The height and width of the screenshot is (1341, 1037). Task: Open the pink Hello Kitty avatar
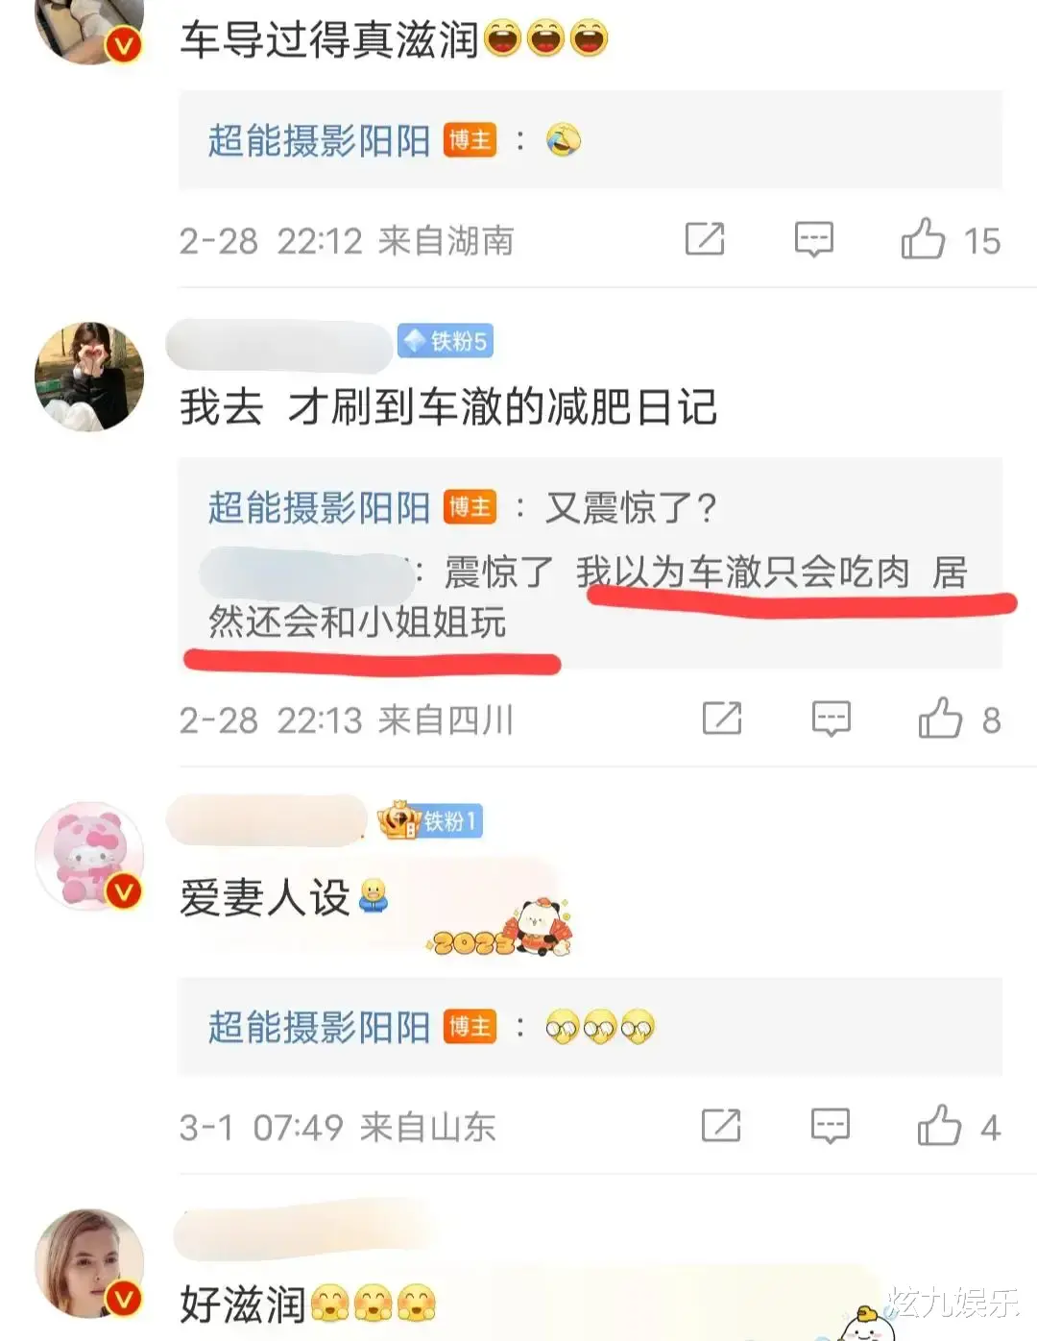(89, 855)
